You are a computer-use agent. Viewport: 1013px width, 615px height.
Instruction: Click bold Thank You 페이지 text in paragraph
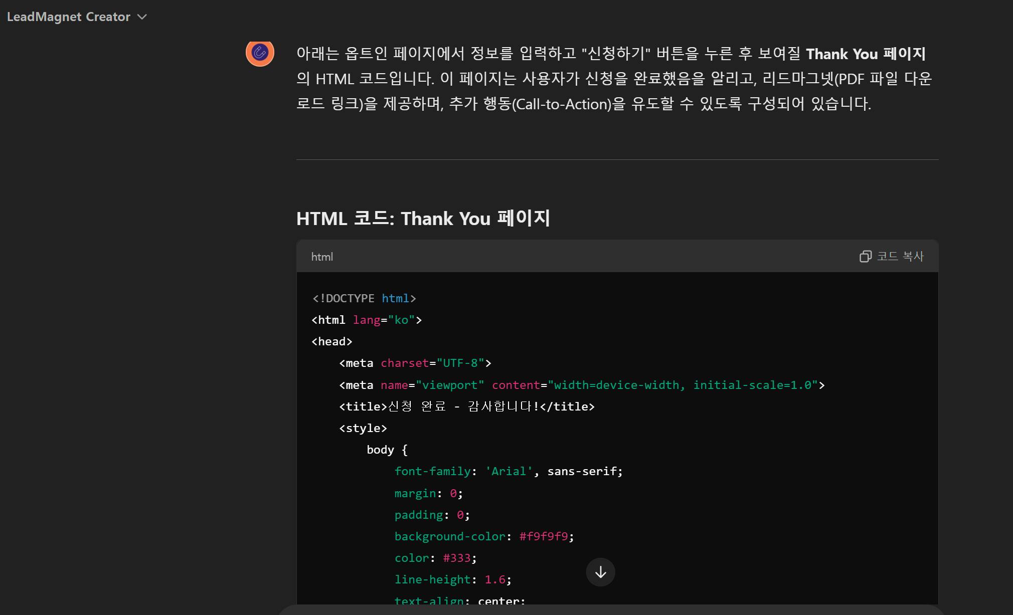coord(865,54)
